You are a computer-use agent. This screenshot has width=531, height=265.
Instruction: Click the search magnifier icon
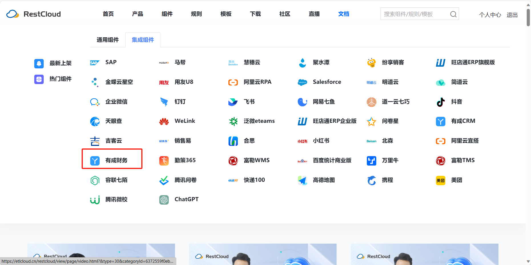point(453,14)
